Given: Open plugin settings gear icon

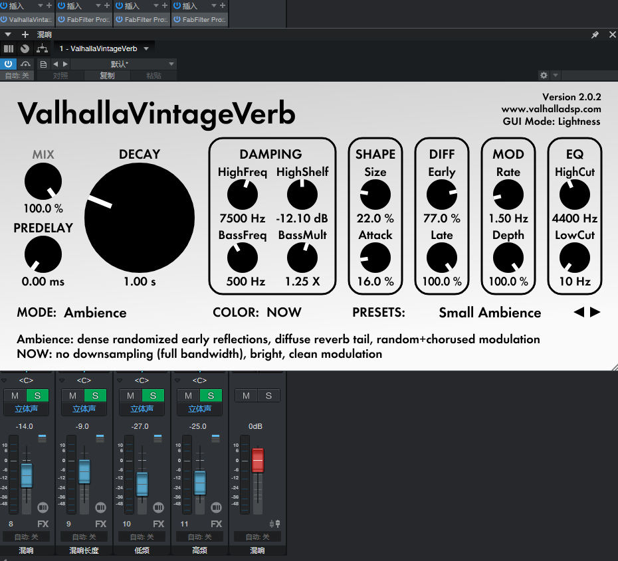Looking at the screenshot, I should [x=544, y=75].
